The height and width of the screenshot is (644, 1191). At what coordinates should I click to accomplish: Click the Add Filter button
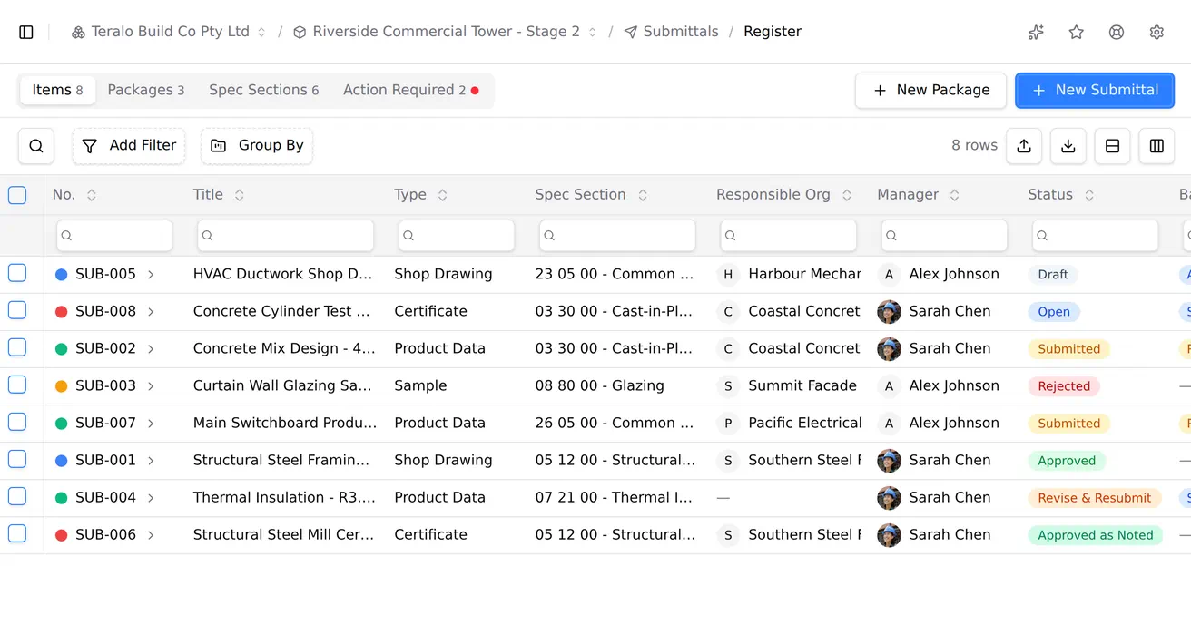129,146
